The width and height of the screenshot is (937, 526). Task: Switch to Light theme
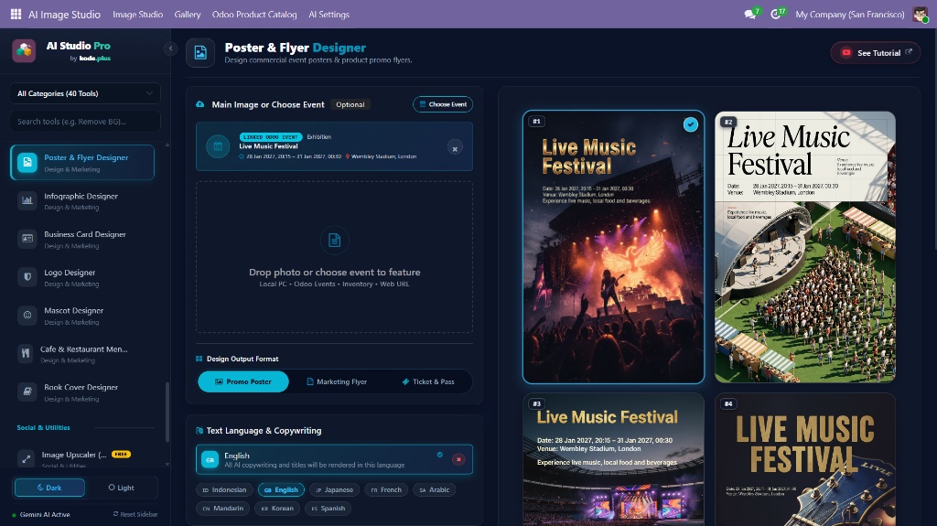click(x=121, y=488)
